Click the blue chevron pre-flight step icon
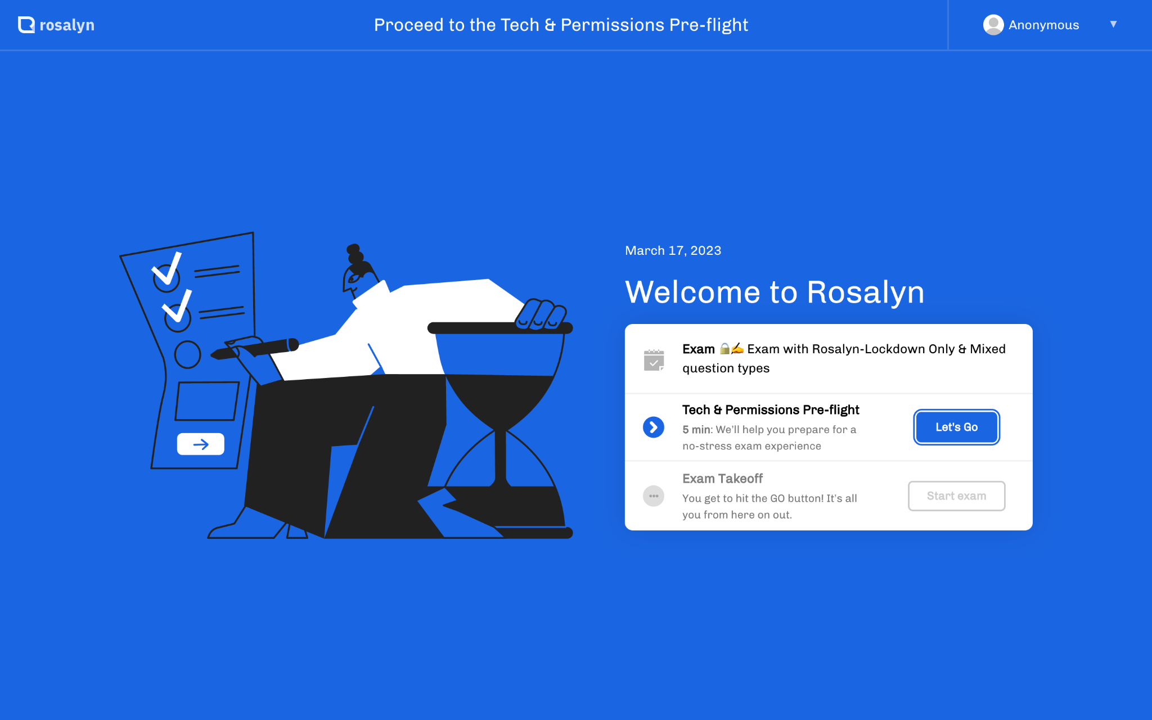1152x720 pixels. pos(654,427)
